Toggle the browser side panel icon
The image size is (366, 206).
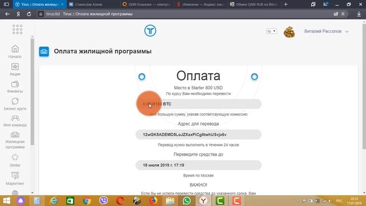pyautogui.click(x=6, y=5)
